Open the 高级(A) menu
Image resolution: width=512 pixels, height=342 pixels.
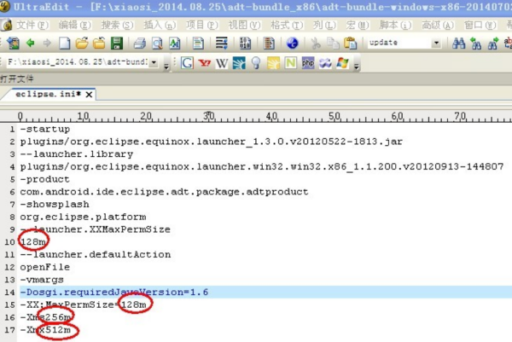[438, 25]
